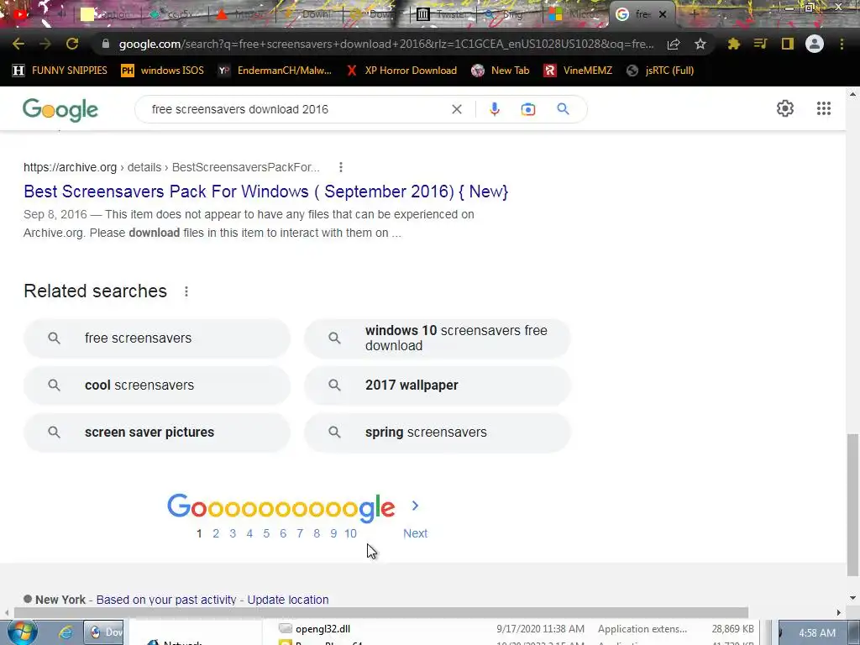Select opengl32.dll in the Explorer window
This screenshot has height=645, width=860.
[322, 629]
